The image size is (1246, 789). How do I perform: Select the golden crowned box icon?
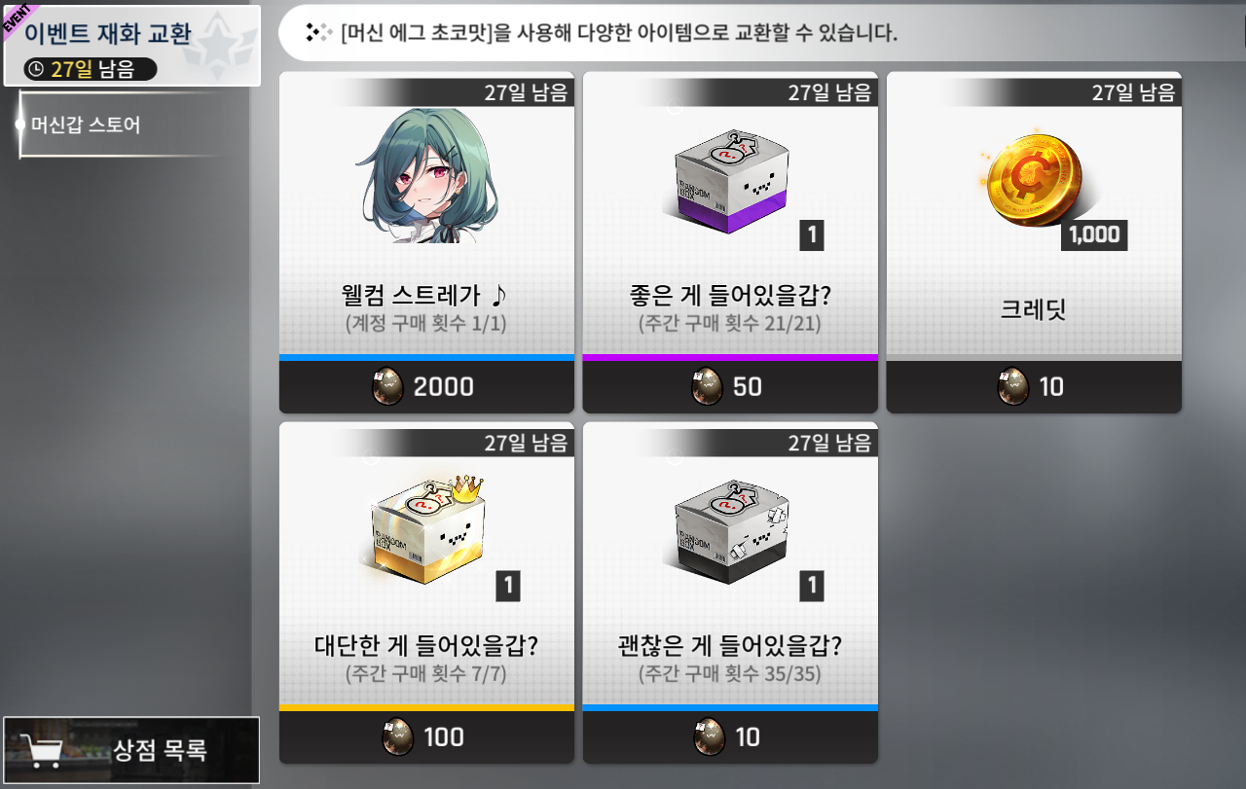(x=427, y=529)
